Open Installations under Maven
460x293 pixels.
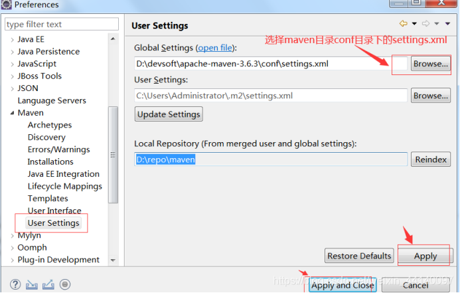click(x=50, y=161)
